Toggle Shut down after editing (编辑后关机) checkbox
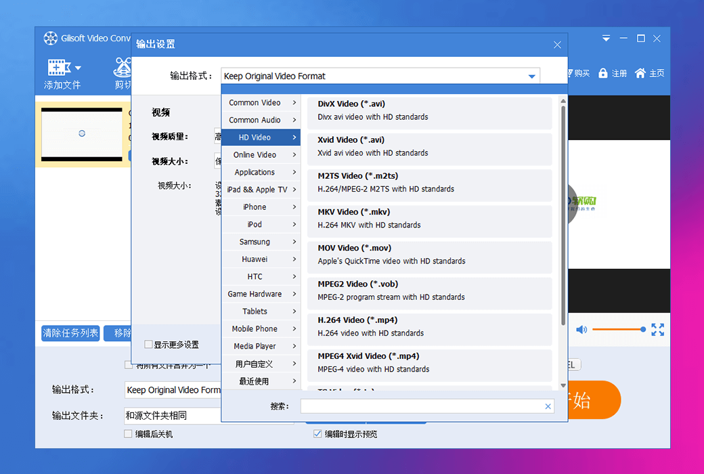 coord(129,434)
